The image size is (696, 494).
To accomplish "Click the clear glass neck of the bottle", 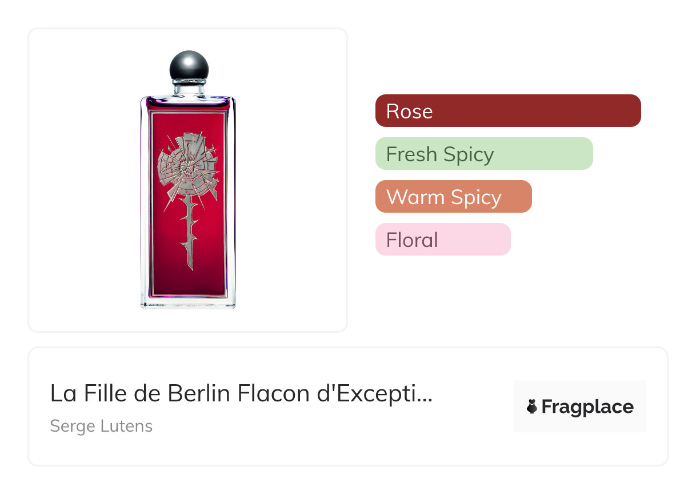I will (x=189, y=89).
